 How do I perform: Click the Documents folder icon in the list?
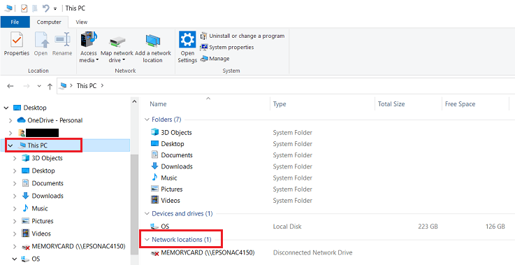coord(154,155)
